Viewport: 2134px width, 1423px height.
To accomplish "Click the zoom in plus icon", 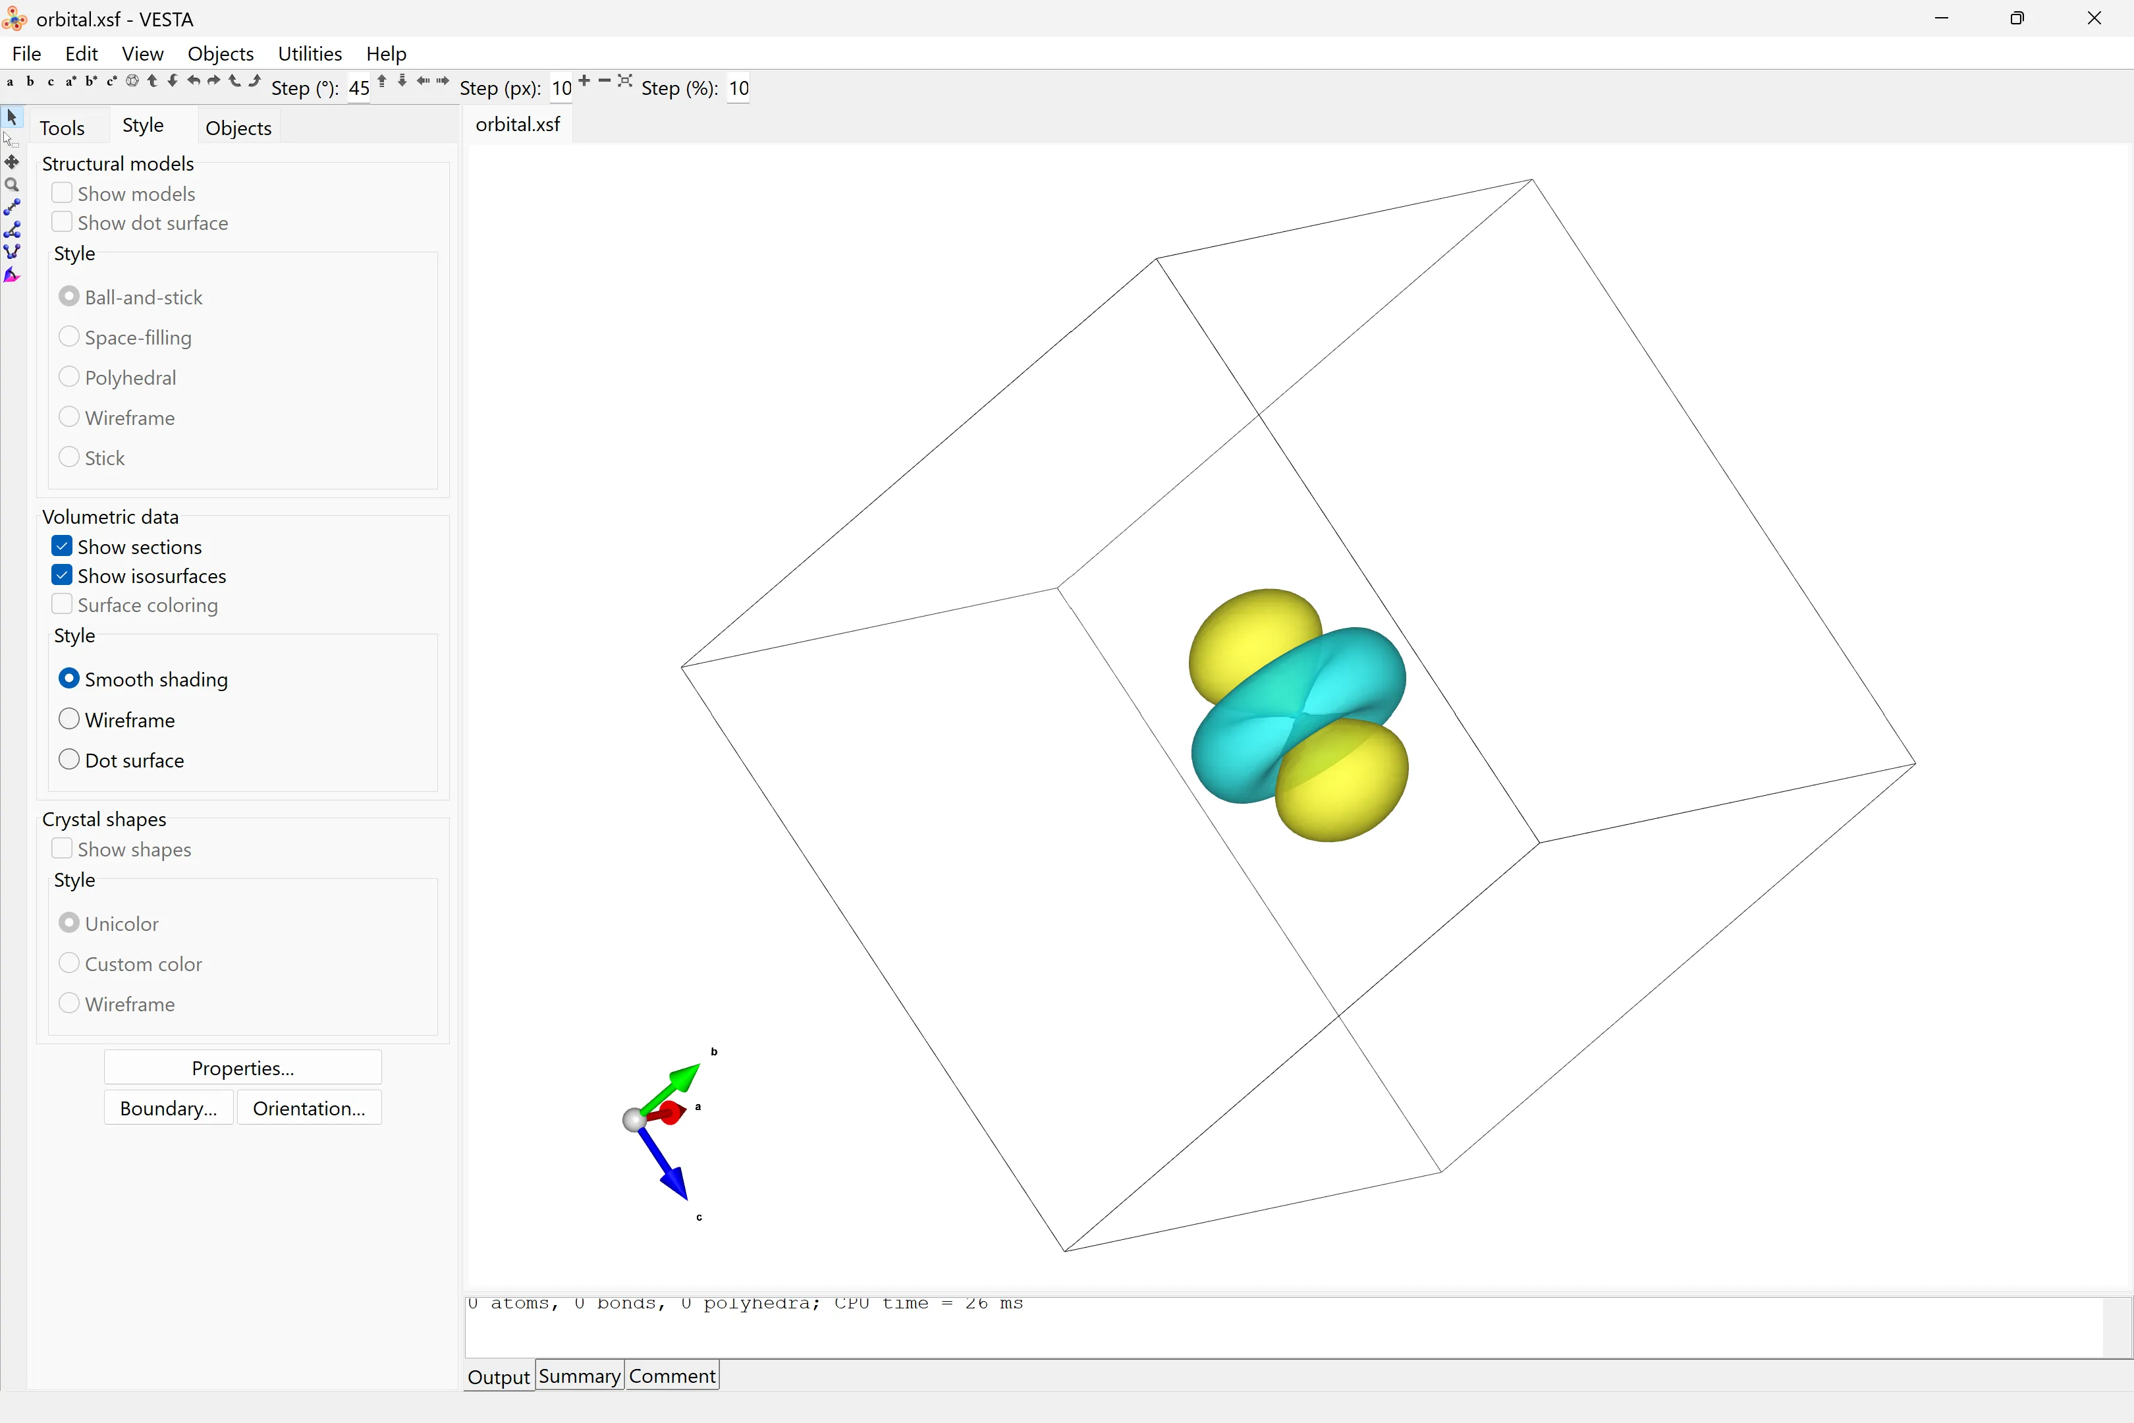I will click(584, 82).
